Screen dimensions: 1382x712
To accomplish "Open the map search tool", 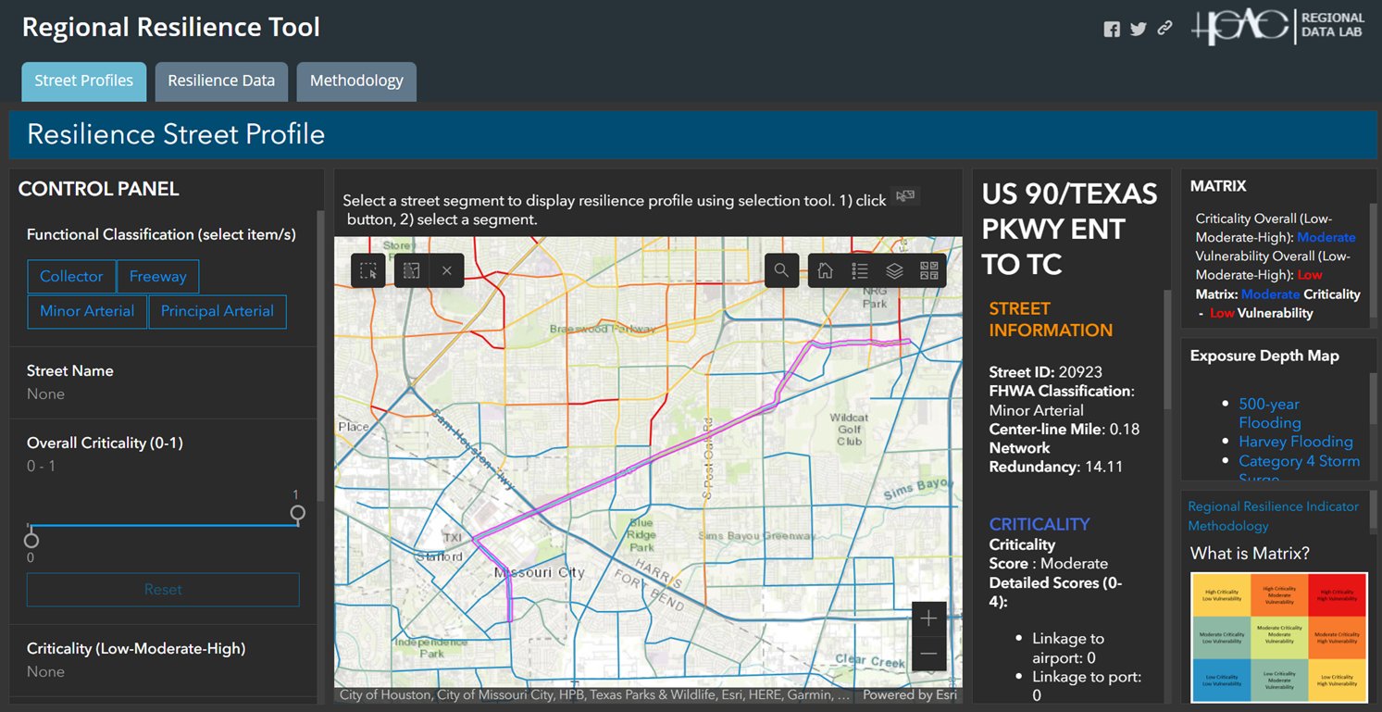I will (781, 270).
